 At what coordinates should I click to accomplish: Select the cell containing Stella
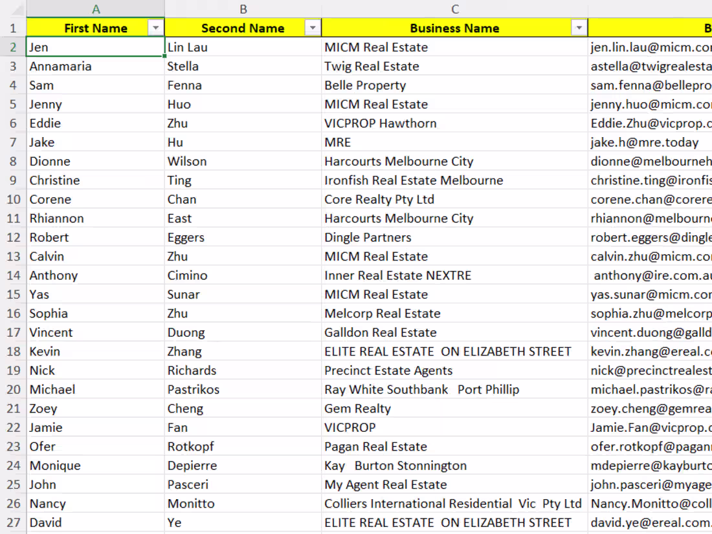click(243, 66)
